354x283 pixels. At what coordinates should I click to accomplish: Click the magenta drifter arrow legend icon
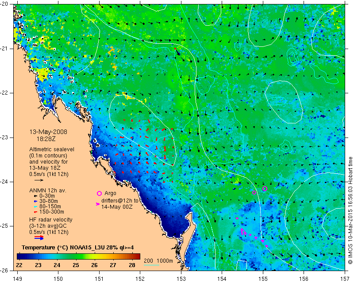(x=98, y=204)
